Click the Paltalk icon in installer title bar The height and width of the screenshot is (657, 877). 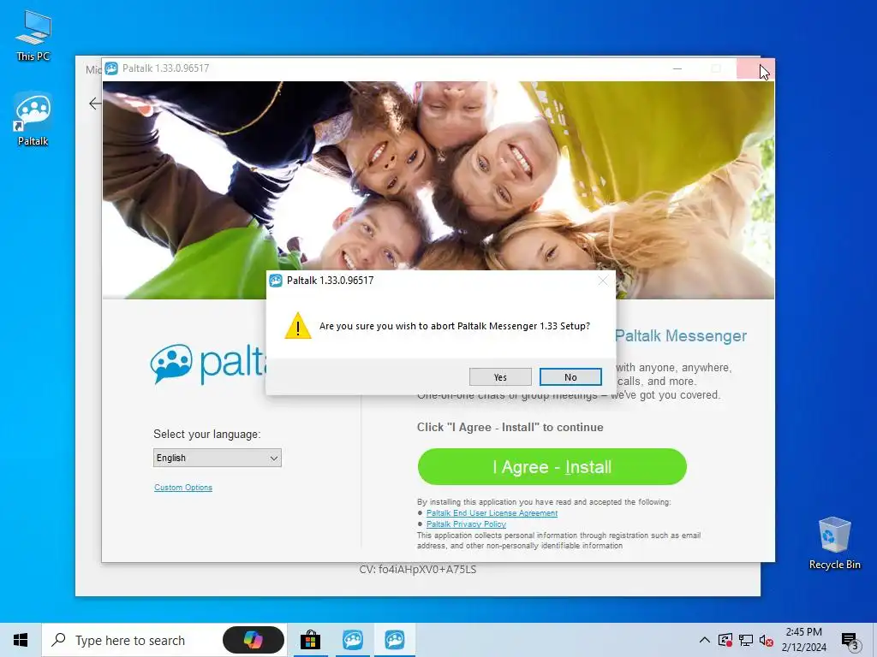111,68
